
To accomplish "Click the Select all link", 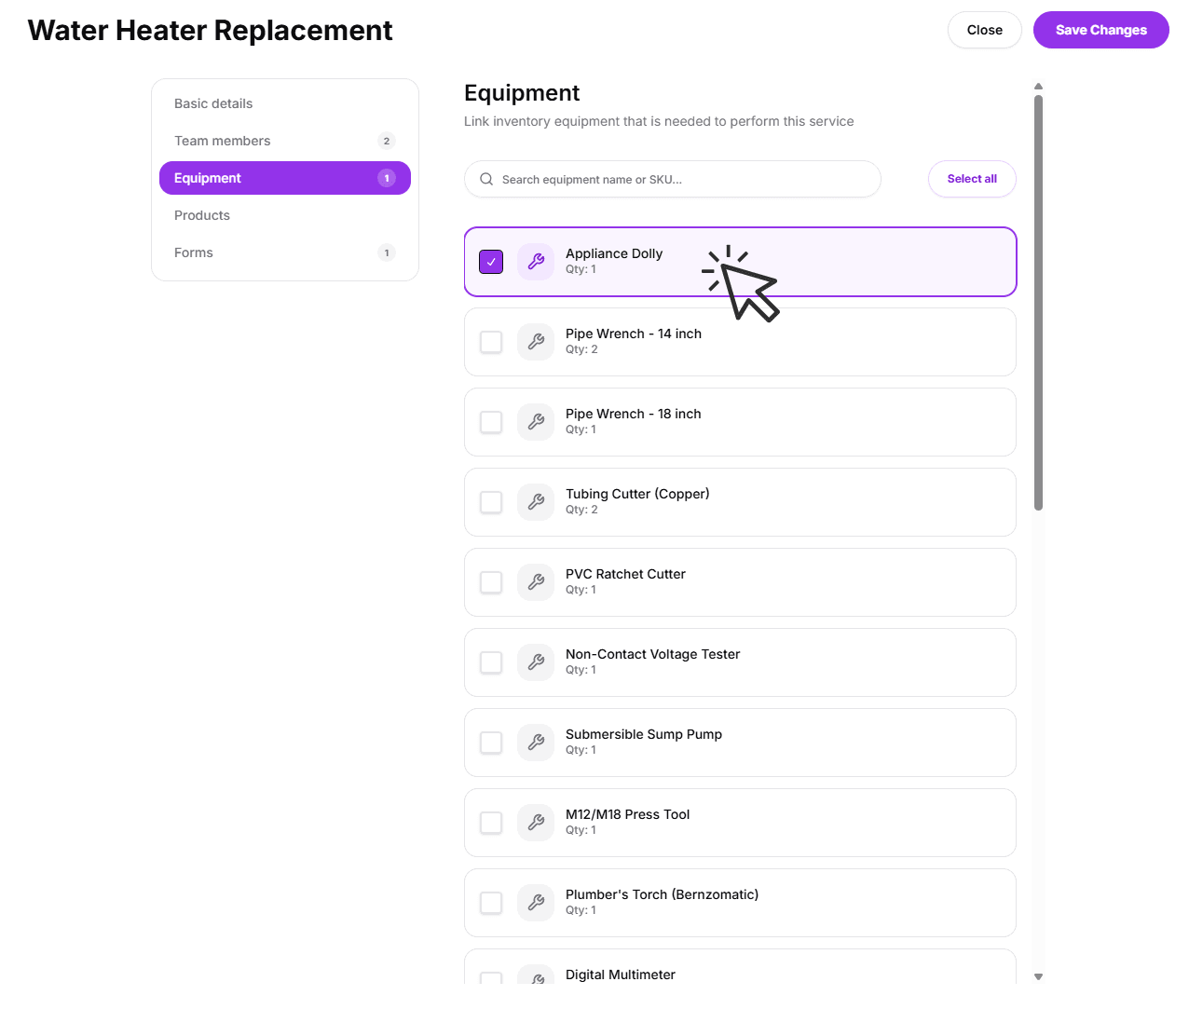I will pos(972,179).
